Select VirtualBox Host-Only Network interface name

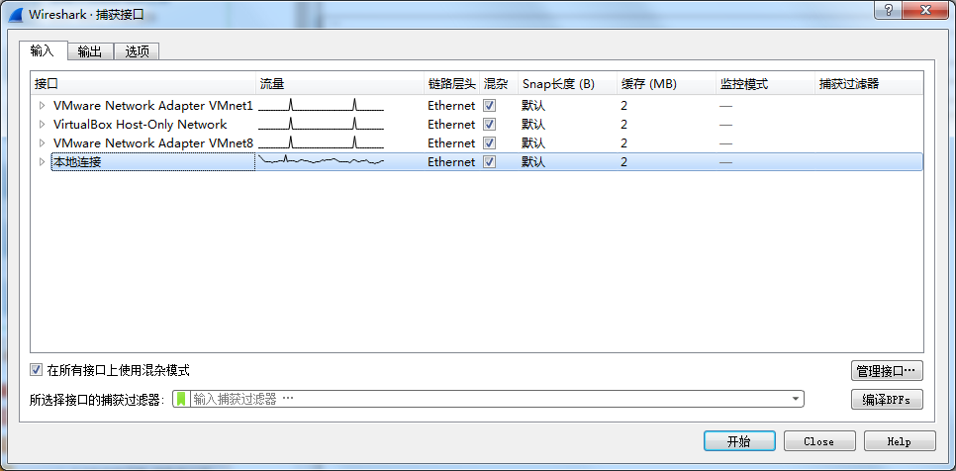(141, 125)
